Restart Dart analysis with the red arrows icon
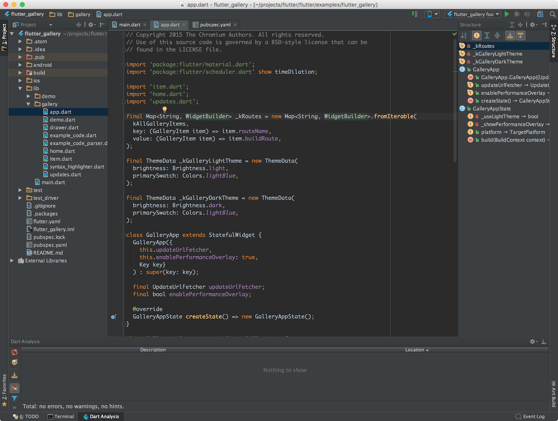This screenshot has width=558, height=421. pyautogui.click(x=14, y=352)
